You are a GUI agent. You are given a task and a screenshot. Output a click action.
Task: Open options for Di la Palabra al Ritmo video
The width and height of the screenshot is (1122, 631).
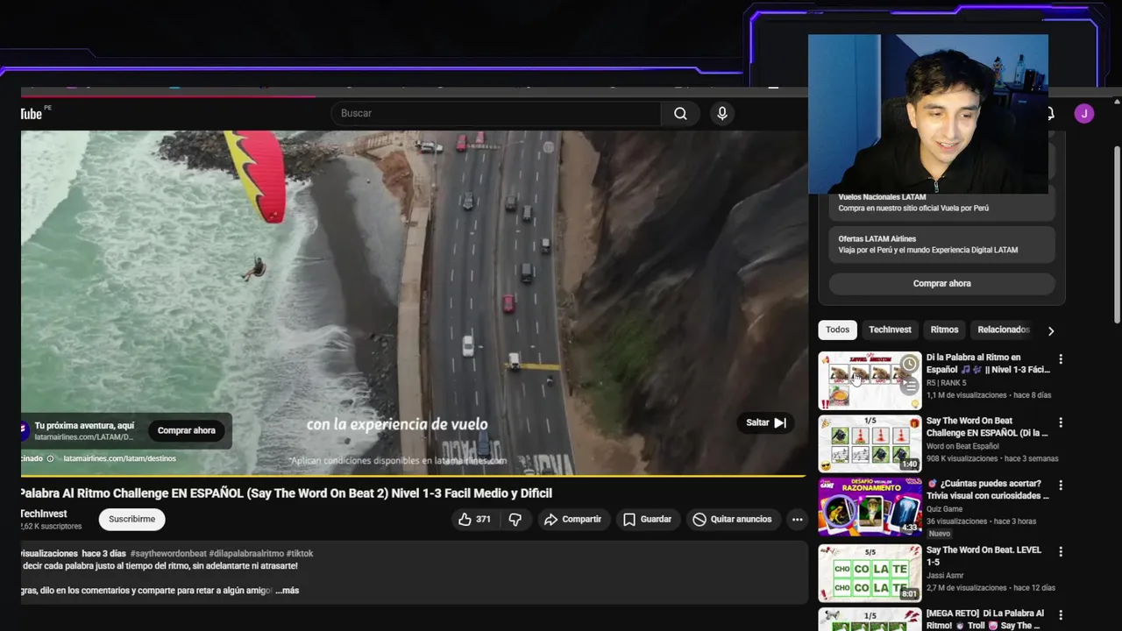[x=1061, y=359]
